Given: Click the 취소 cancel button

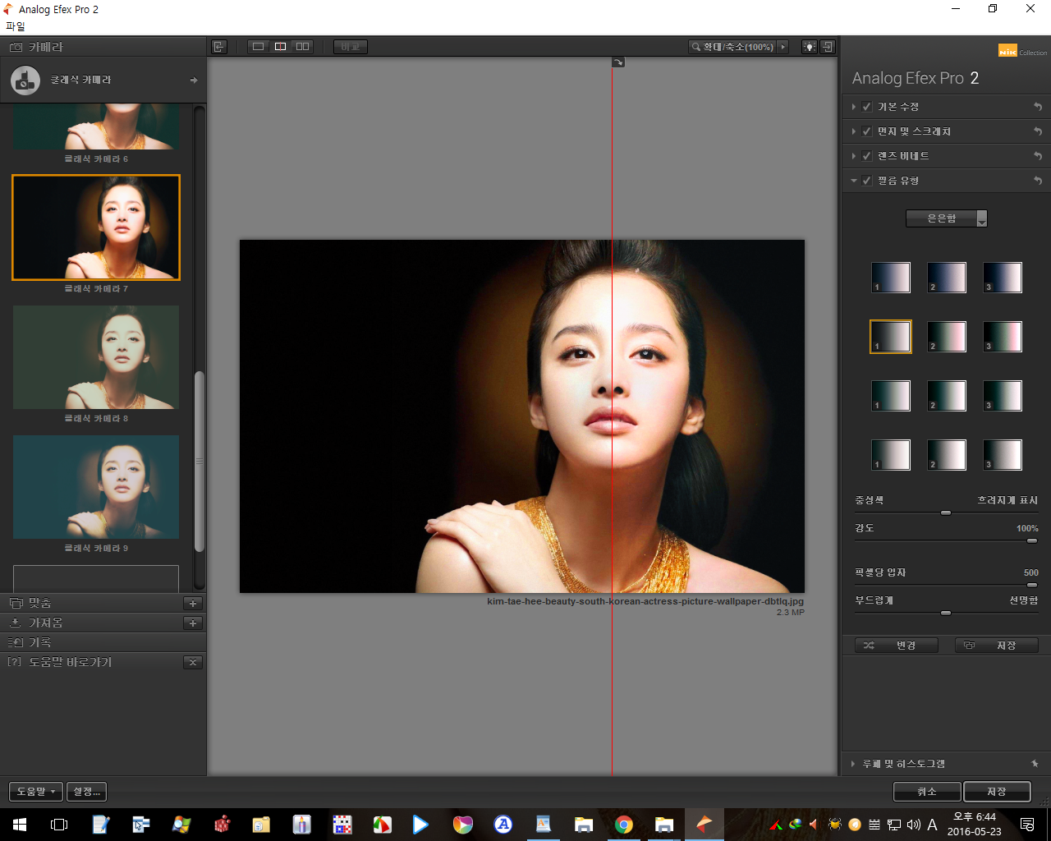Looking at the screenshot, I should click(x=926, y=792).
